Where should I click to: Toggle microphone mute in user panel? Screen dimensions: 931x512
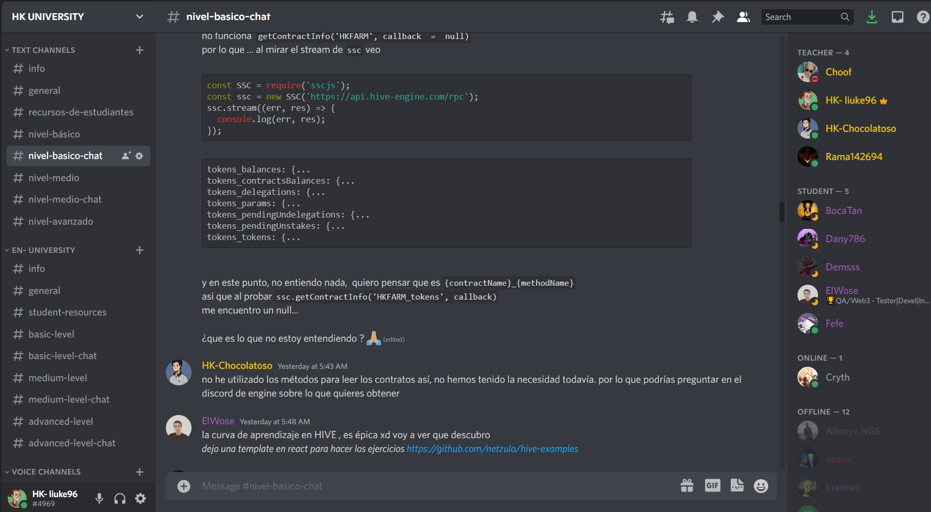coord(99,498)
